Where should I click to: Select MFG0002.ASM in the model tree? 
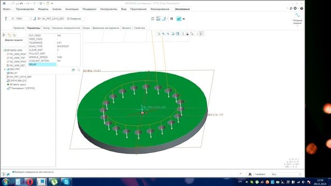[x=13, y=51]
